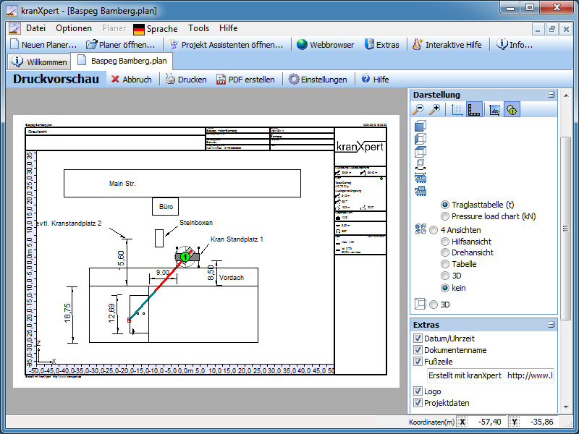Uncheck the Datum/Uhrzeit checkbox
The width and height of the screenshot is (579, 434).
(x=418, y=339)
